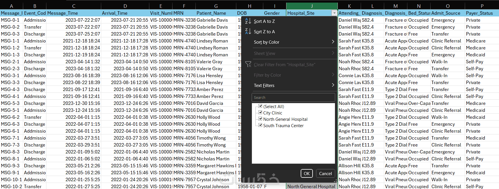Click the Payer_Status header cell
Image resolution: width=499 pixels, height=189 pixels.
(482, 13)
